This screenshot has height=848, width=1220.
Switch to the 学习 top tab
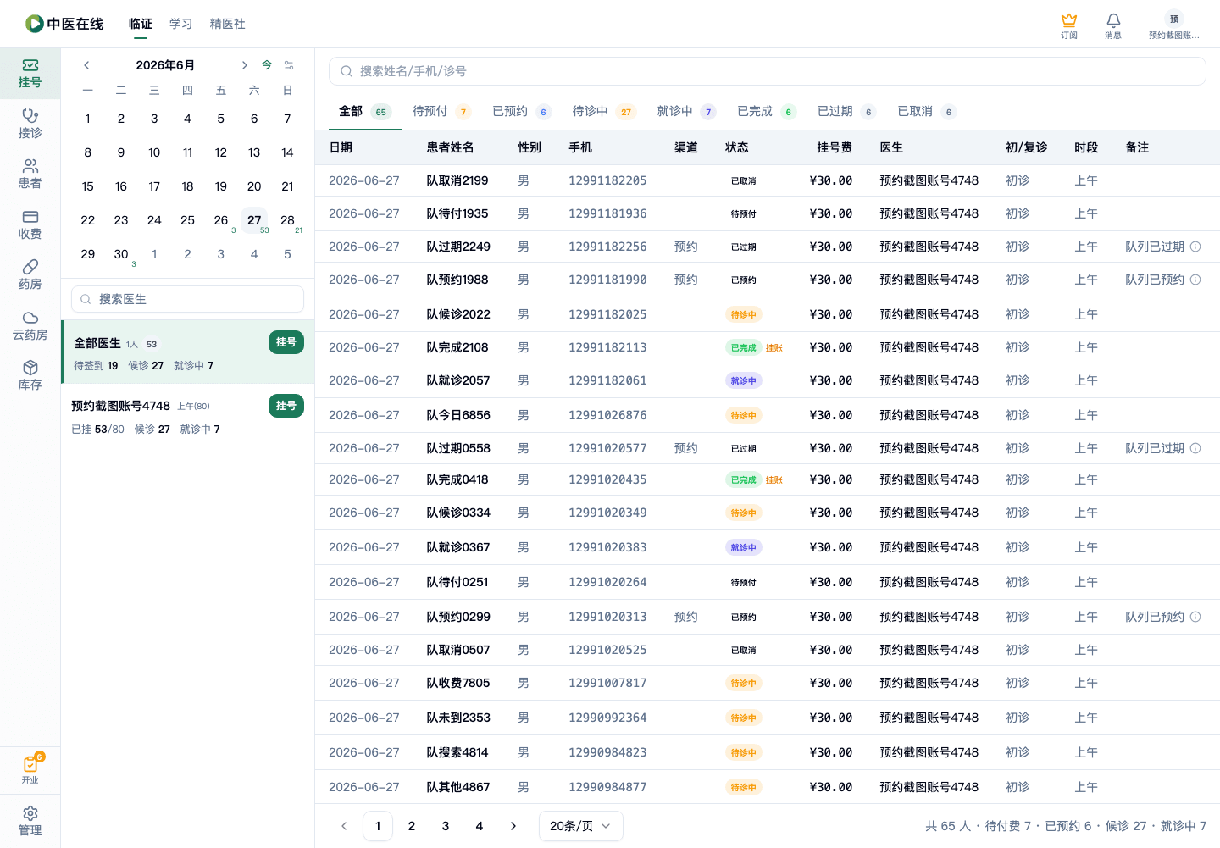click(181, 24)
